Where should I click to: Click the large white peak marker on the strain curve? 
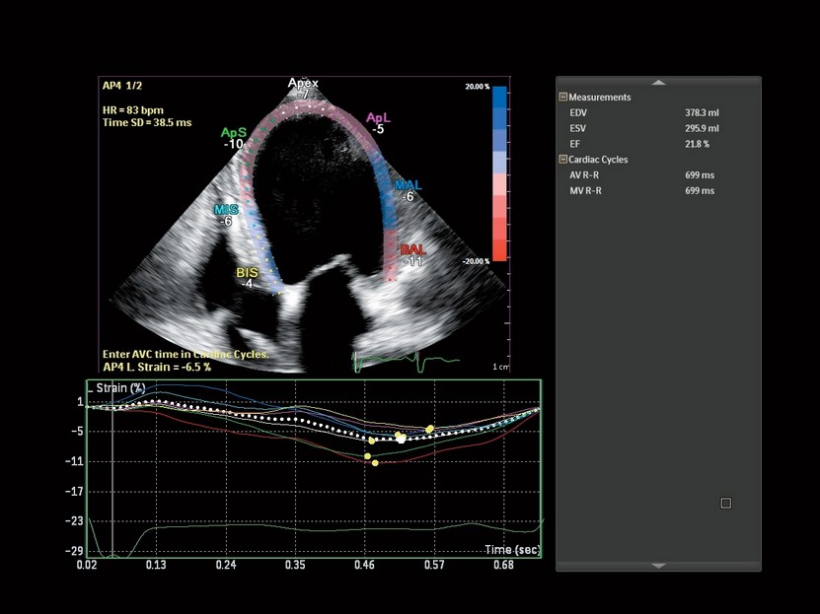402,439
